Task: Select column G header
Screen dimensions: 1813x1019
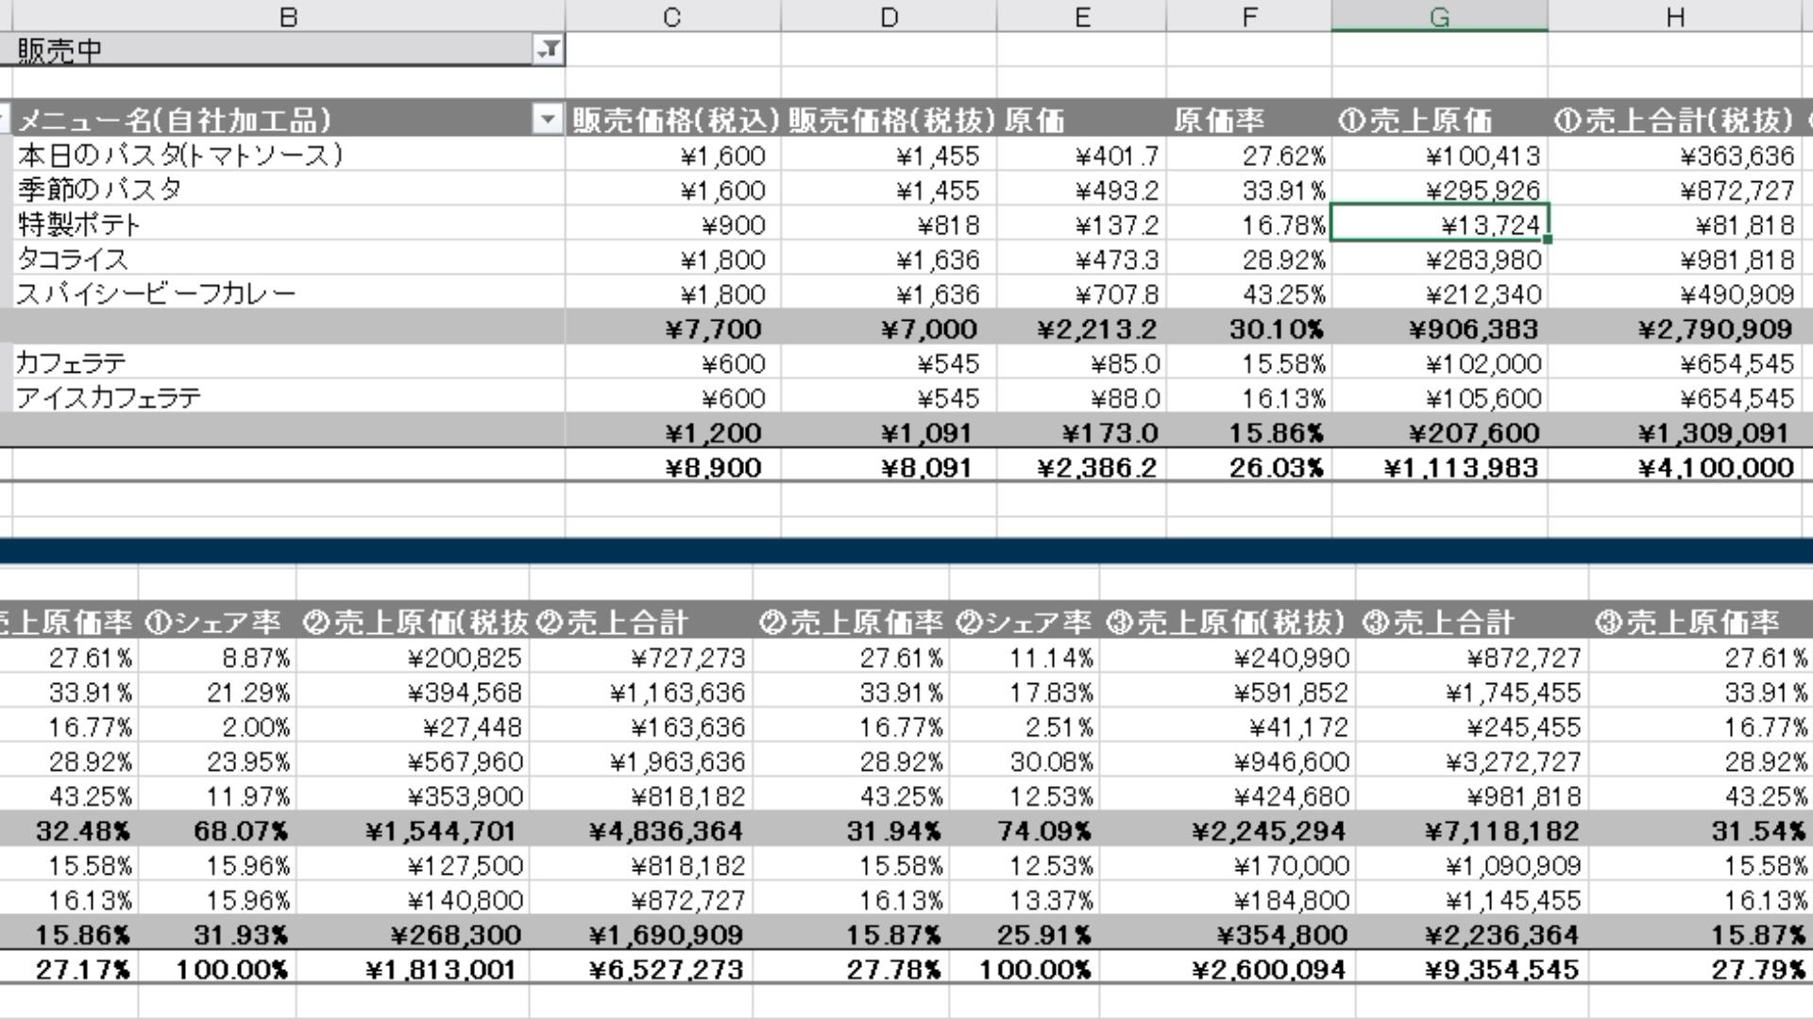Action: click(x=1439, y=17)
